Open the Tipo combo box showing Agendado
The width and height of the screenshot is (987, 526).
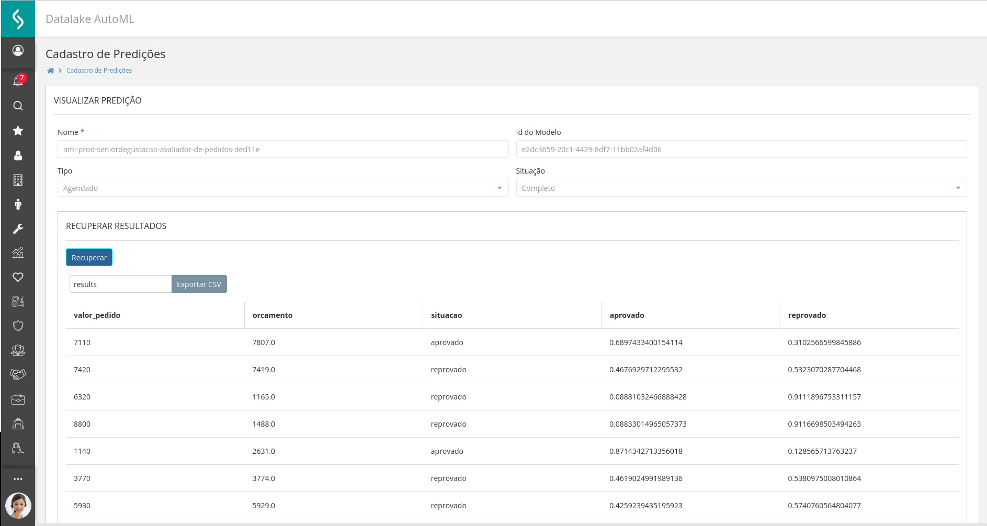[x=283, y=188]
